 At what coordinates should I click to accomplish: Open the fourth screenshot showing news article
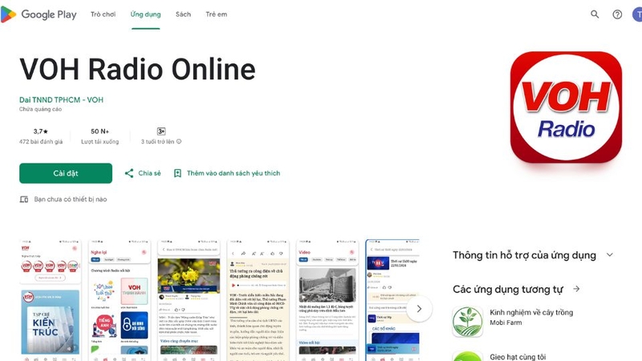point(258,300)
